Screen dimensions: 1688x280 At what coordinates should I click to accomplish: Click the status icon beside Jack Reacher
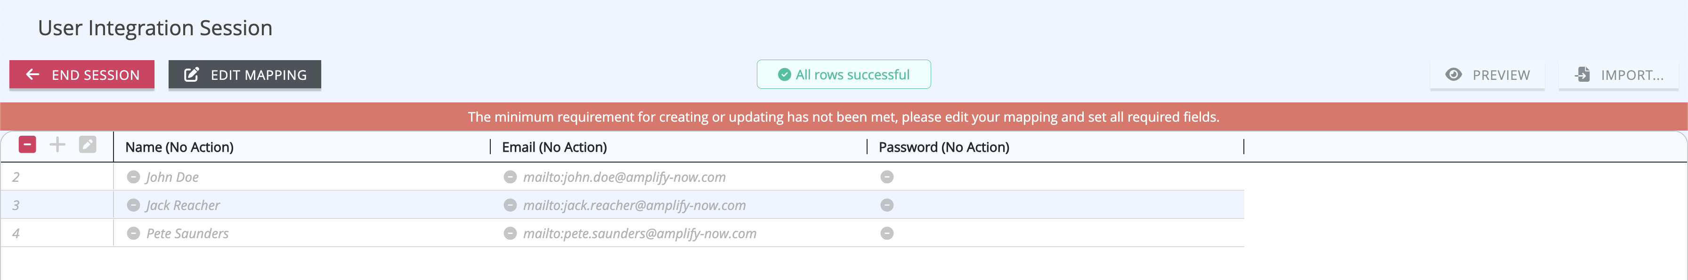(134, 205)
